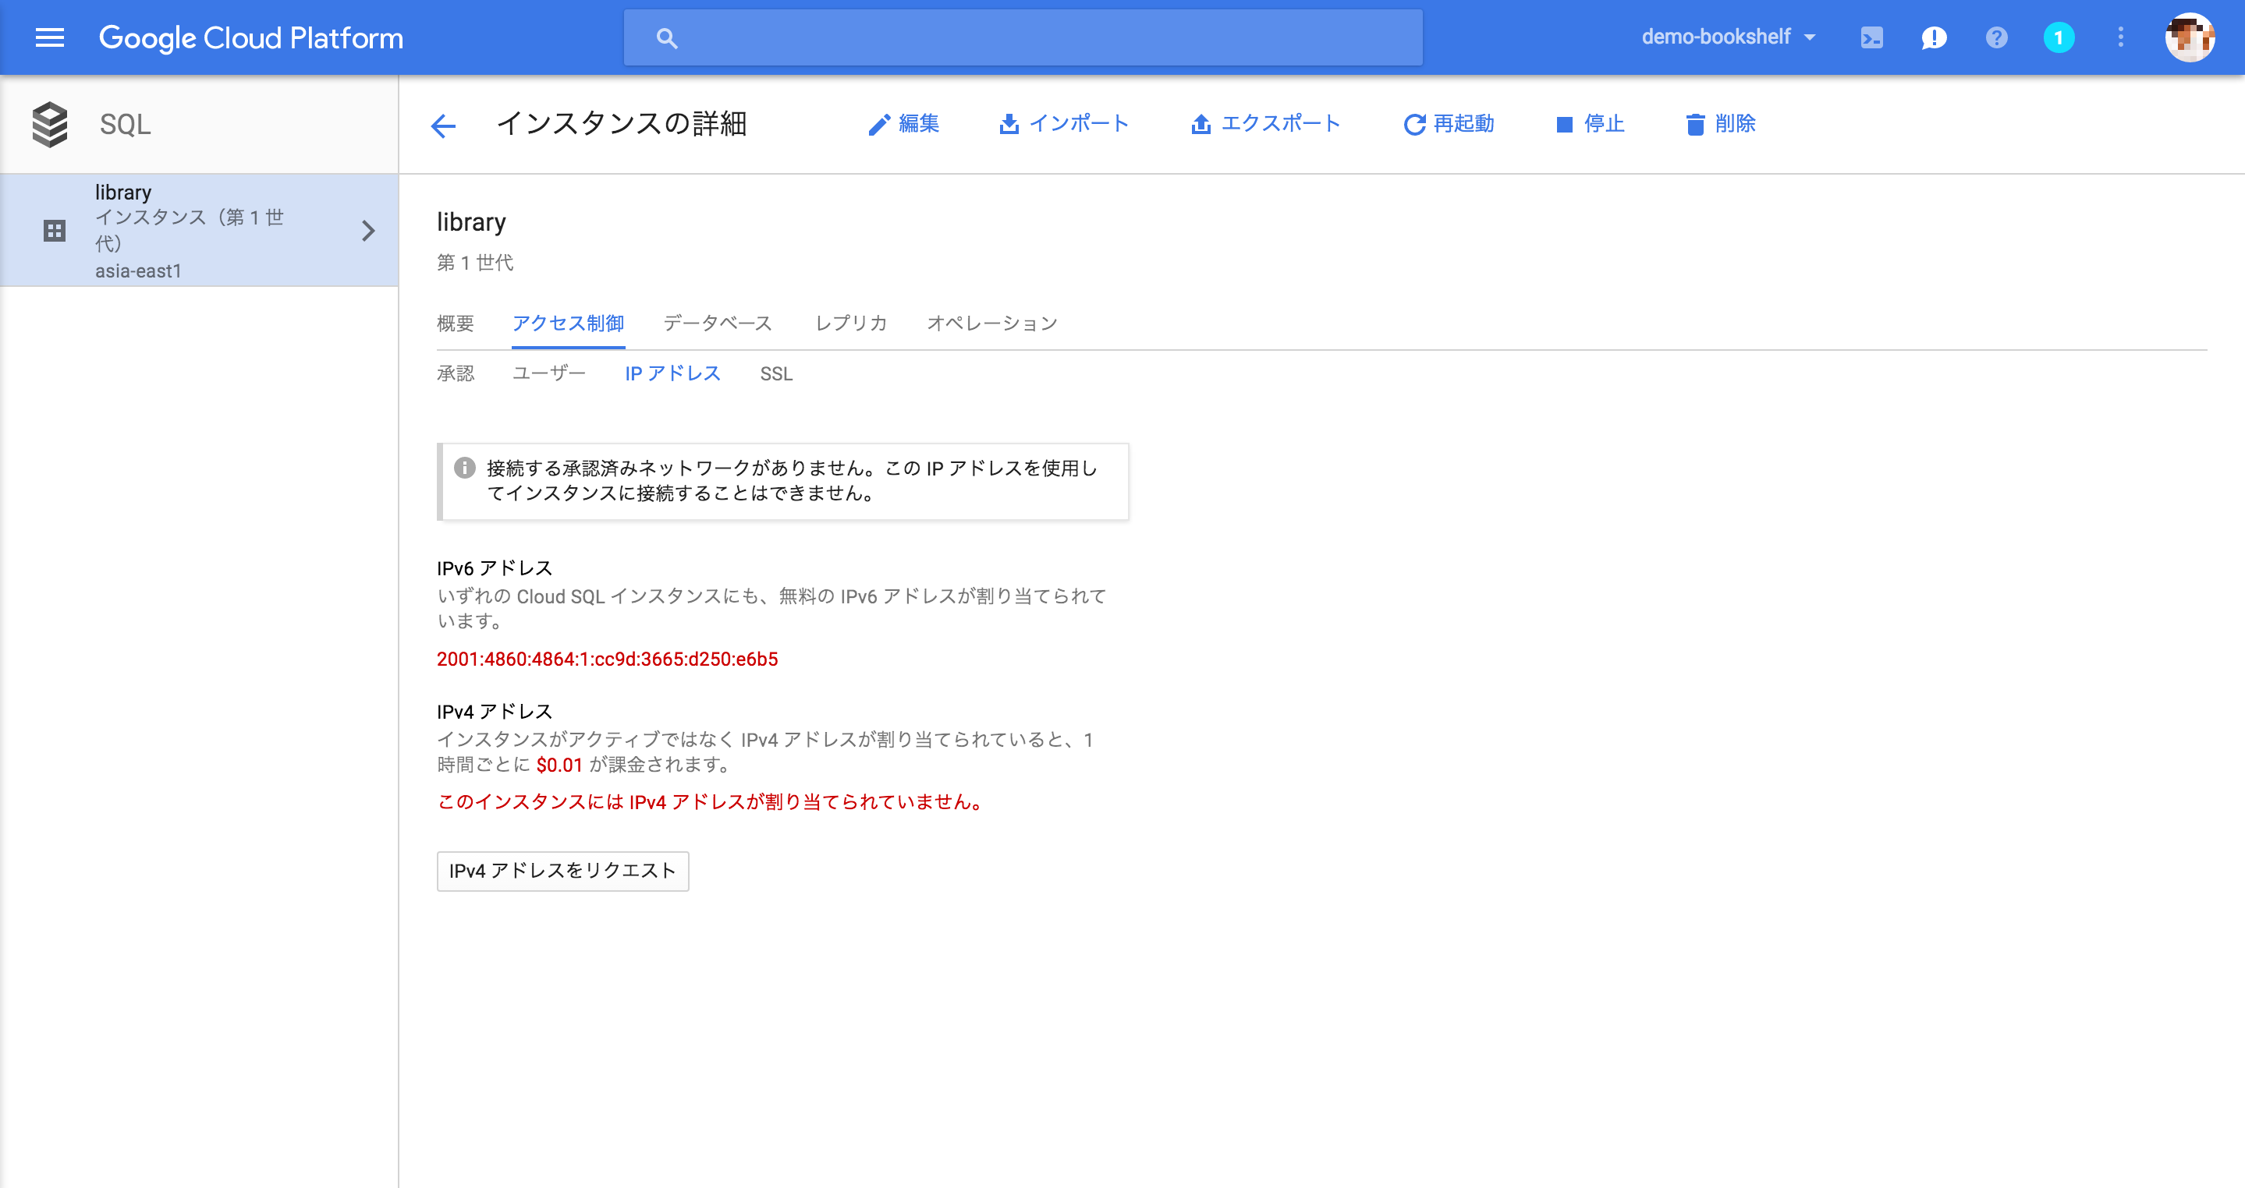Open the help question-mark icon

tap(1997, 37)
